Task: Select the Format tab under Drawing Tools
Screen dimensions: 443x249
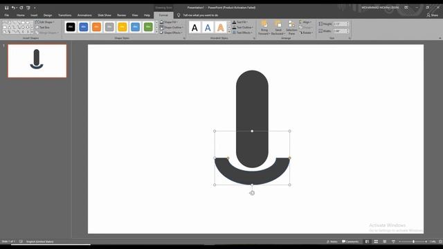Action: click(163, 15)
